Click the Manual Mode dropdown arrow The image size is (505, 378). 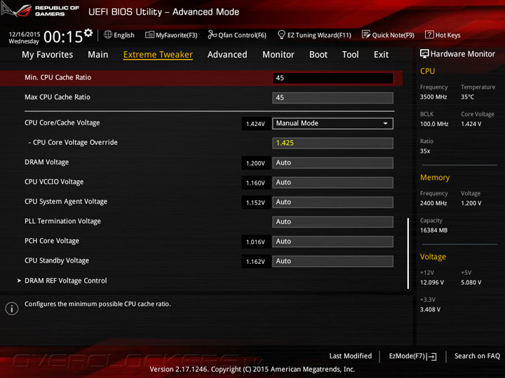(x=385, y=123)
